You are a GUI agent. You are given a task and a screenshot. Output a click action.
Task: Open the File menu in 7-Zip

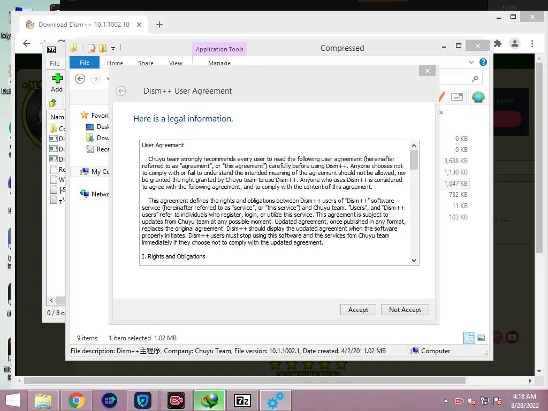[x=55, y=63]
